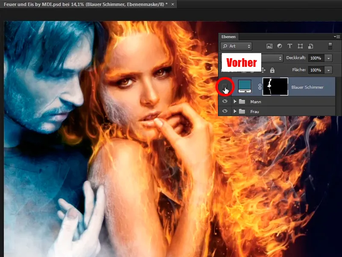Click the Fläche label

[x=299, y=70]
